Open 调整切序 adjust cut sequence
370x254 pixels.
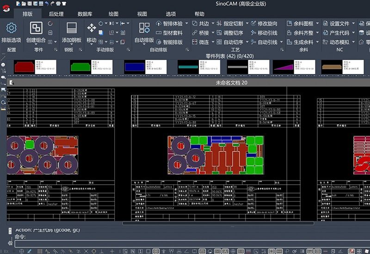point(230,33)
